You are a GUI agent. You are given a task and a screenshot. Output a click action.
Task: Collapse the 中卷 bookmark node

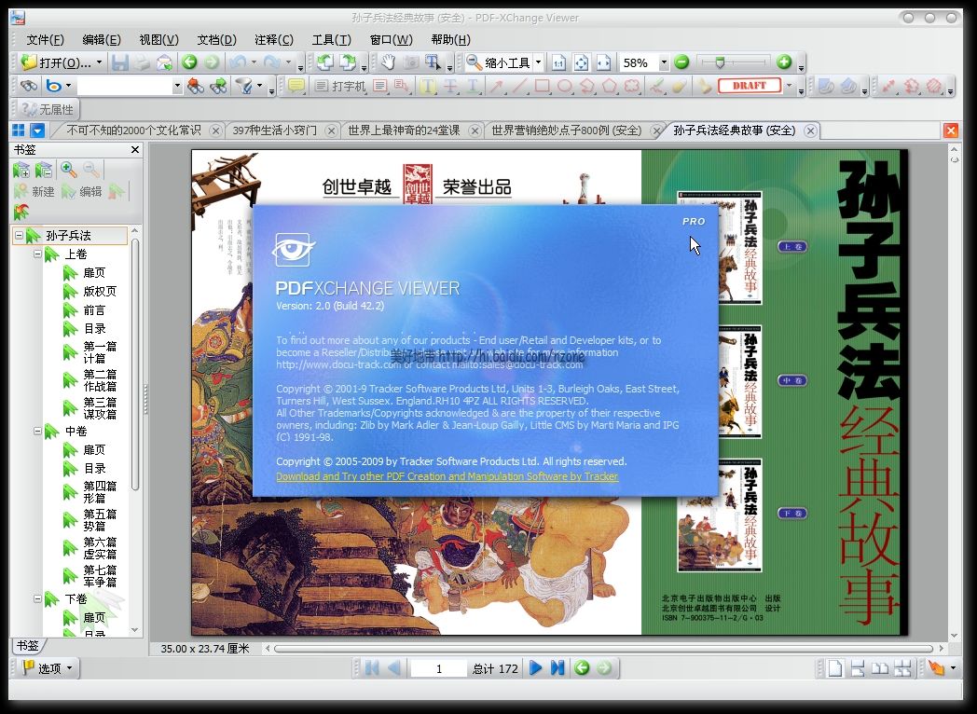click(x=37, y=431)
